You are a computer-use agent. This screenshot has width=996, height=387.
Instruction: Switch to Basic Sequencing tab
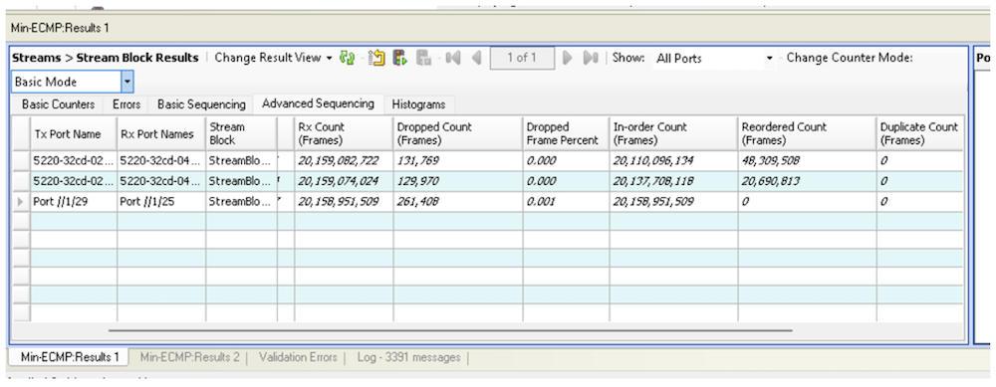click(201, 104)
